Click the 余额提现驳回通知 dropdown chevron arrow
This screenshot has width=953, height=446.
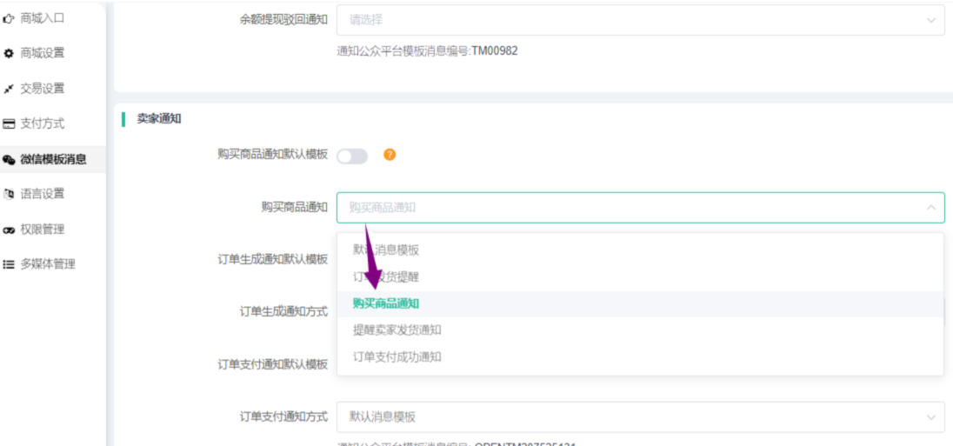click(930, 19)
